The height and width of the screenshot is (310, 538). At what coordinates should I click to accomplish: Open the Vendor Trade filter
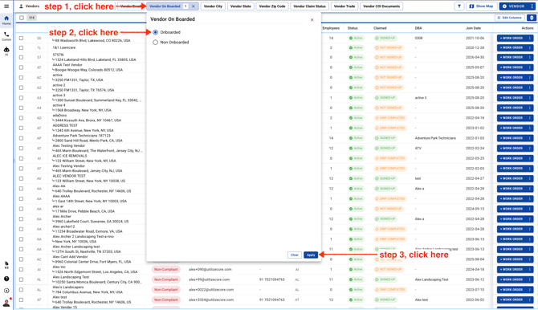344,6
